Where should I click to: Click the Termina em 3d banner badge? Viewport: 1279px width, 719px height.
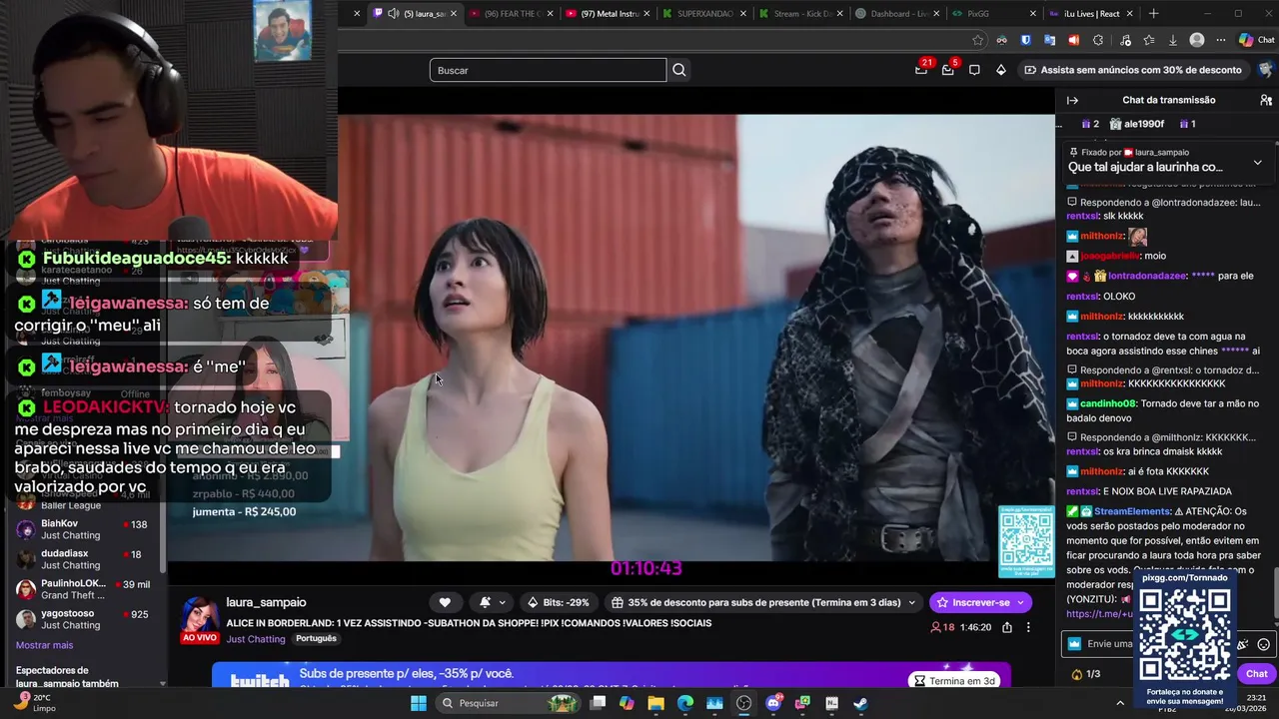(x=953, y=681)
